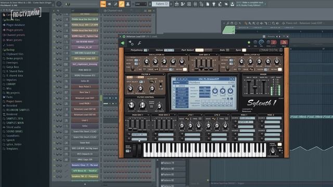Image resolution: width=333 pixels, height=187 pixels.
Task: Open Oscillator A1 section menu arrow
Action: pyautogui.click(x=186, y=55)
